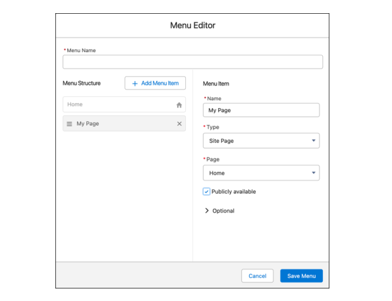
Task: Open the Page dropdown showing Home
Action: (x=261, y=173)
